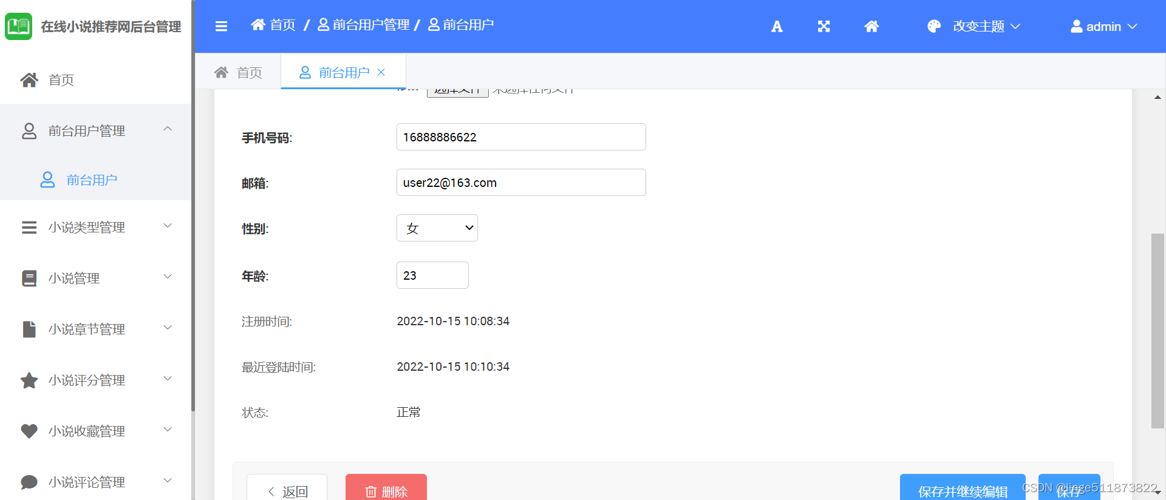Expand the 小说类型管理 menu chevron
This screenshot has height=500, width=1166.
[x=168, y=225]
